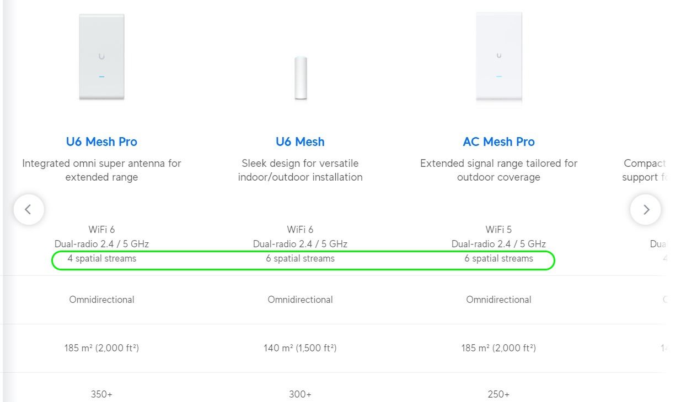The height and width of the screenshot is (402, 681).
Task: Open the U6 Mesh Pro product link
Action: pyautogui.click(x=101, y=142)
